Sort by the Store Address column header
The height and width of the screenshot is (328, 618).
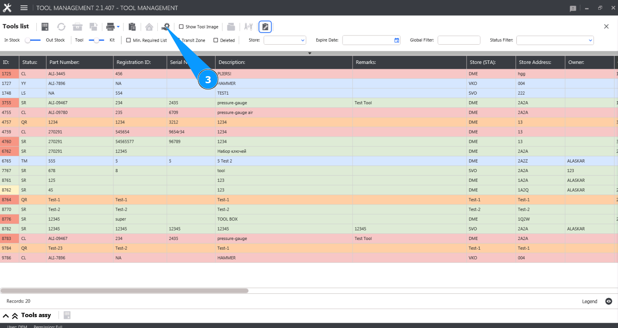point(540,62)
